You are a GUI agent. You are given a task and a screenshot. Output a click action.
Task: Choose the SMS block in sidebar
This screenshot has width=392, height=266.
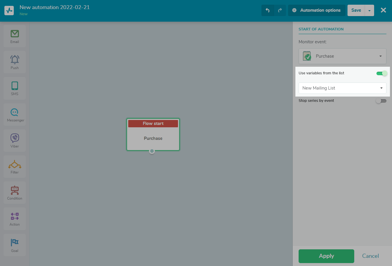[15, 88]
